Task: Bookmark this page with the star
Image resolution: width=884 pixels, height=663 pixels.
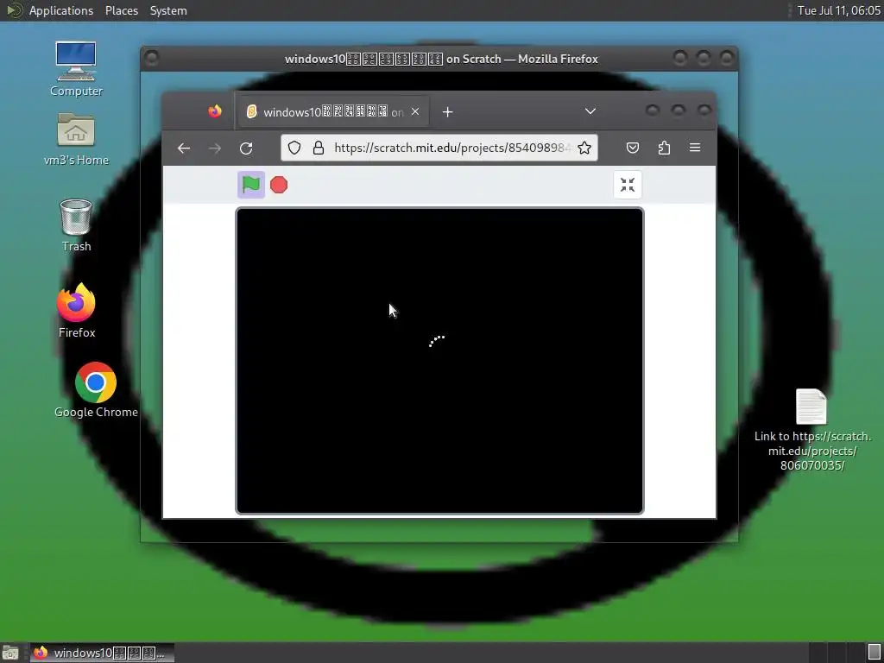Action: [584, 148]
